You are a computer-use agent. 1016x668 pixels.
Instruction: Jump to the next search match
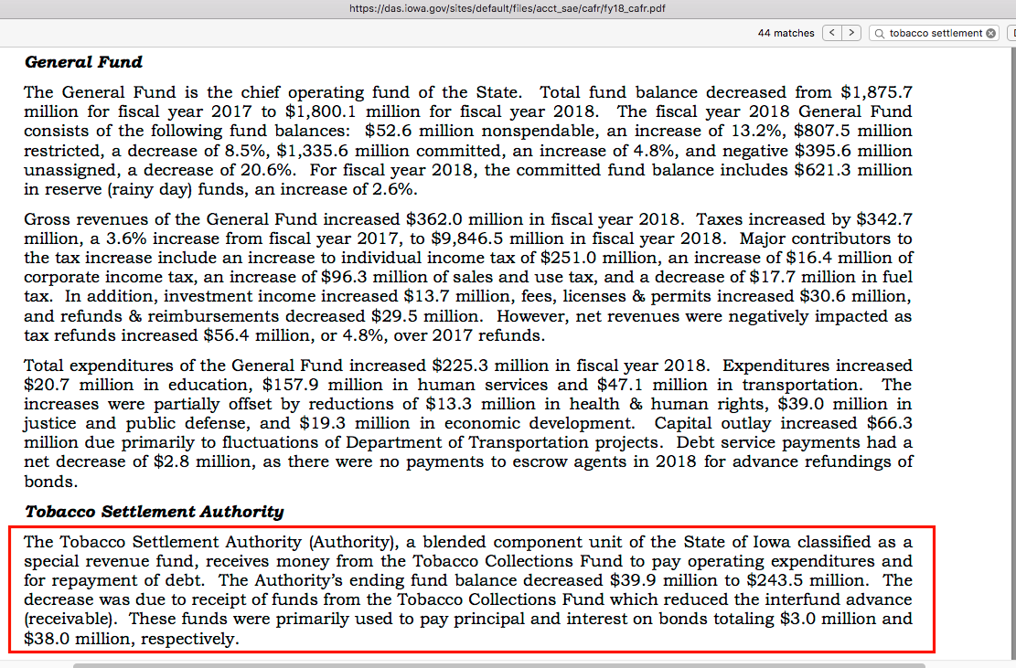pos(851,33)
